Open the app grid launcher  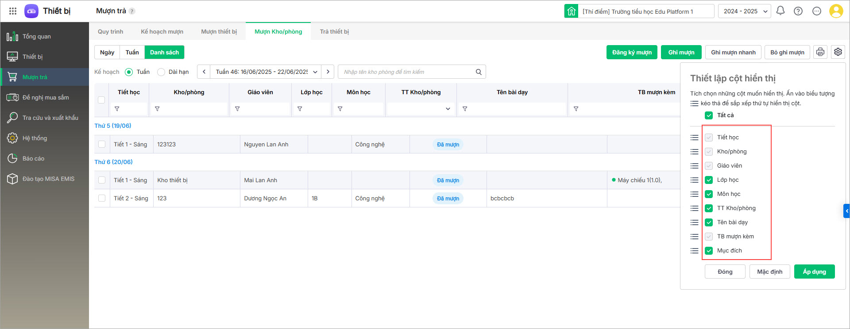point(13,11)
